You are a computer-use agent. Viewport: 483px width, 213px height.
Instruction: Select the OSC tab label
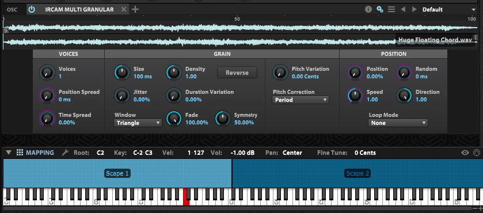click(12, 10)
